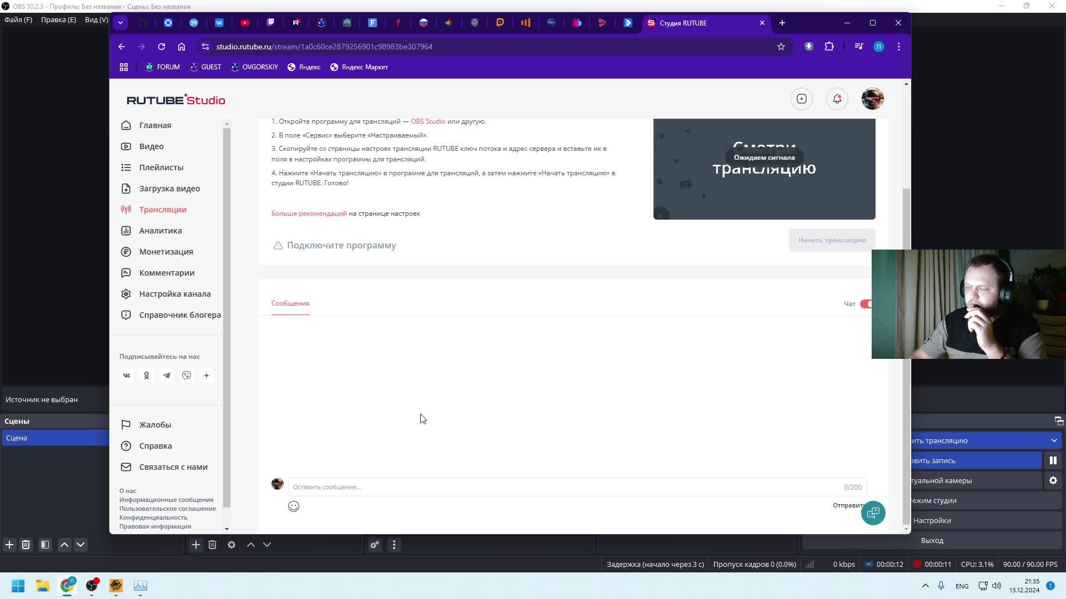Image resolution: width=1066 pixels, height=599 pixels.
Task: Click the VK social icon in sidebar
Action: [127, 375]
